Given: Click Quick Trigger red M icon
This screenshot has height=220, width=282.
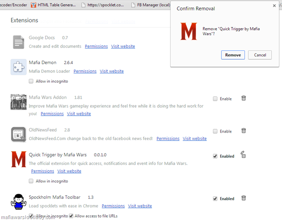Looking at the screenshot, I should [x=18, y=159].
